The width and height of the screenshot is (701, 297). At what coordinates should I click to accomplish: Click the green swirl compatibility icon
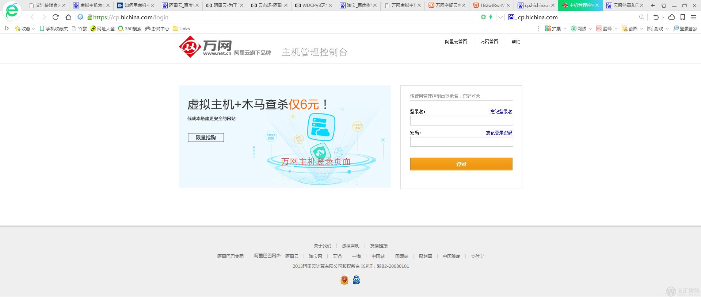(483, 17)
